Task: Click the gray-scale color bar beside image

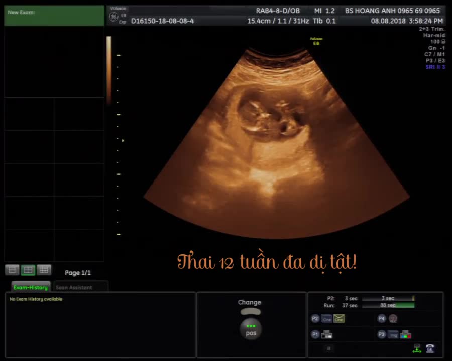Action: [108, 70]
